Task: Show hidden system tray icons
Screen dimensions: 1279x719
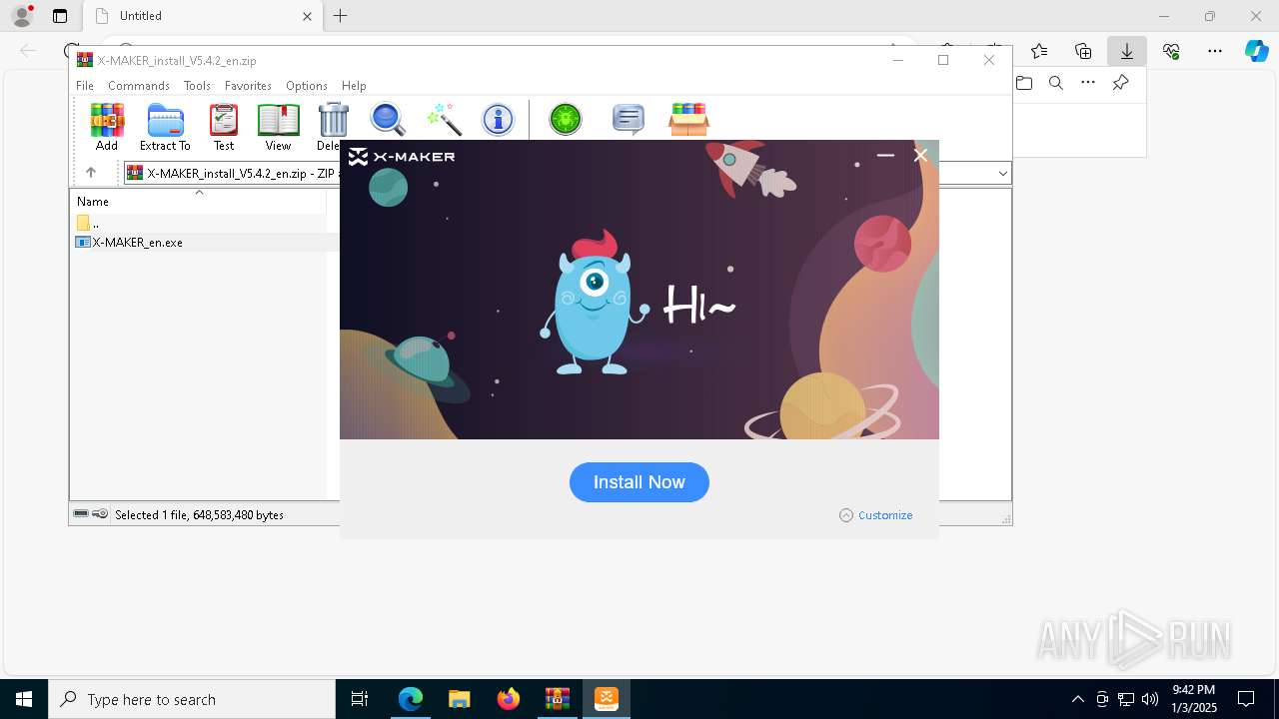Action: pos(1077,699)
